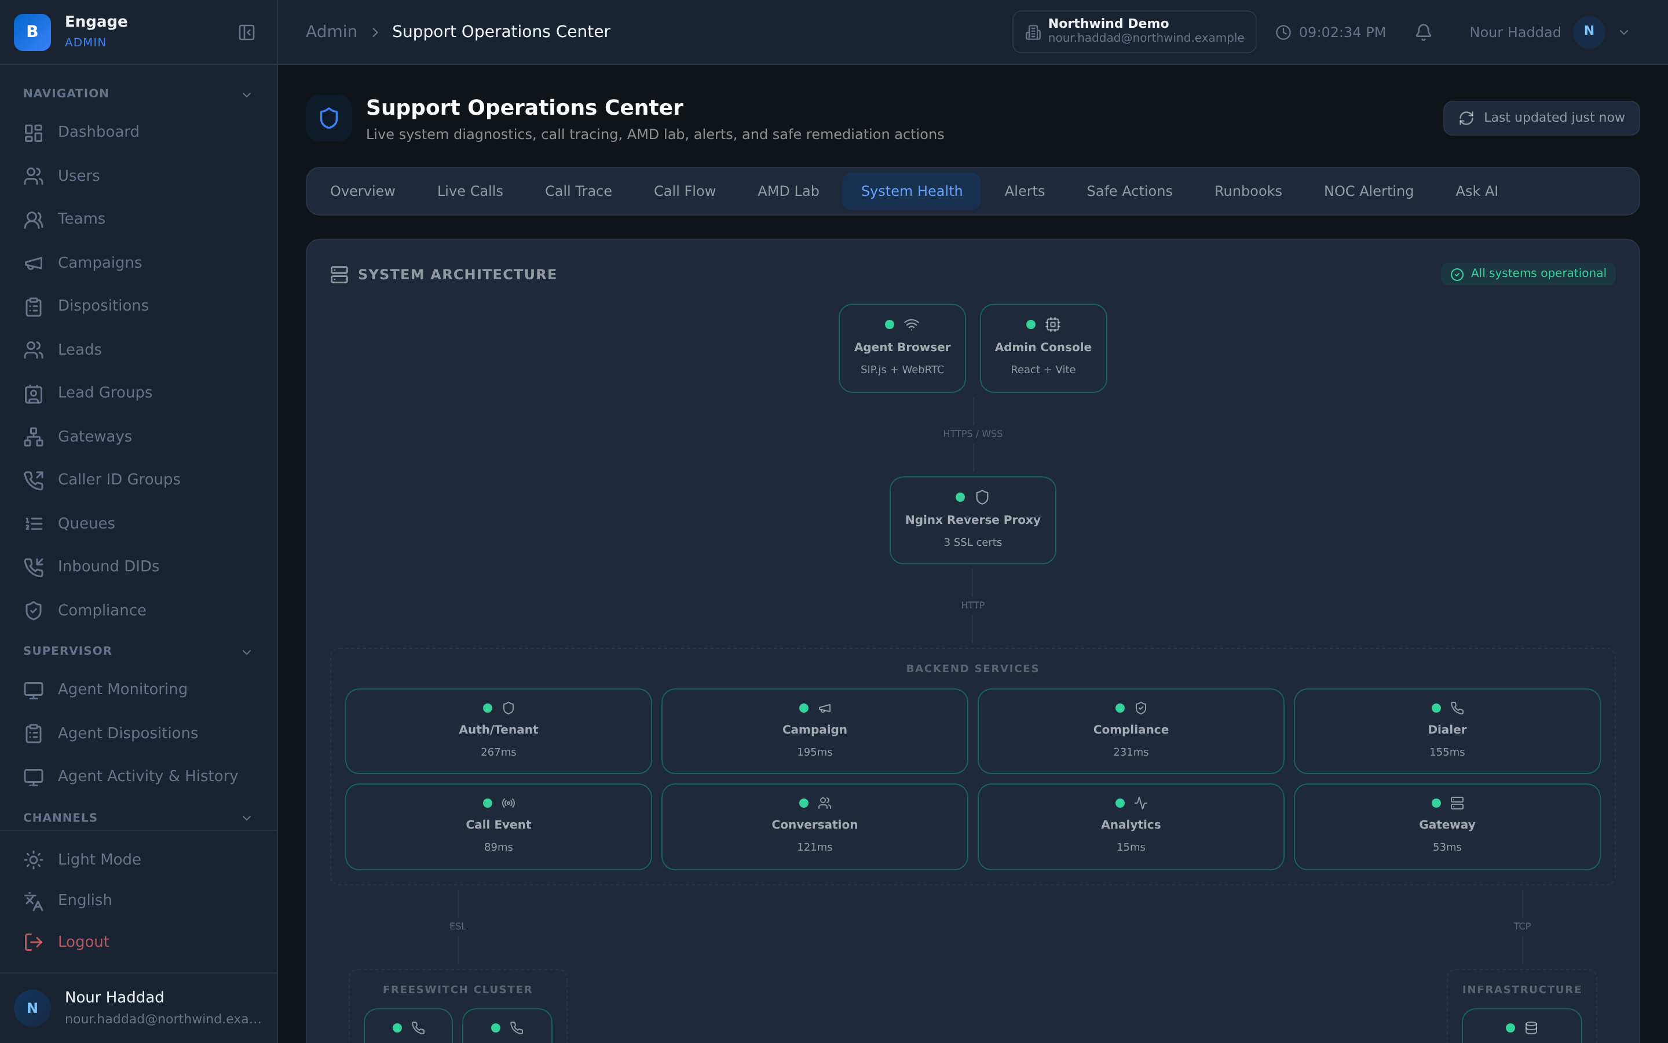The height and width of the screenshot is (1043, 1668).
Task: Click the English language translate icon
Action: (x=33, y=901)
